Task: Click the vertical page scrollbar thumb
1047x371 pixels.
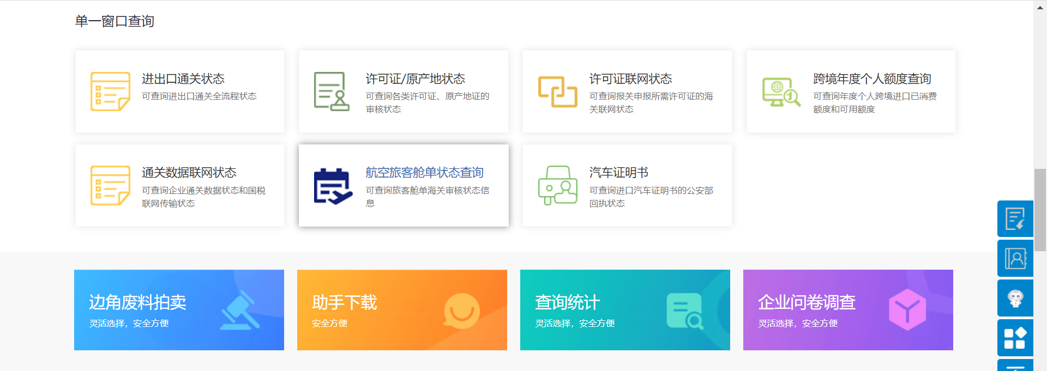Action: pyautogui.click(x=1040, y=209)
